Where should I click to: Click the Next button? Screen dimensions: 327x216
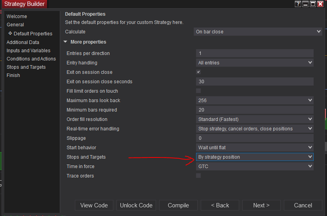tap(261, 205)
